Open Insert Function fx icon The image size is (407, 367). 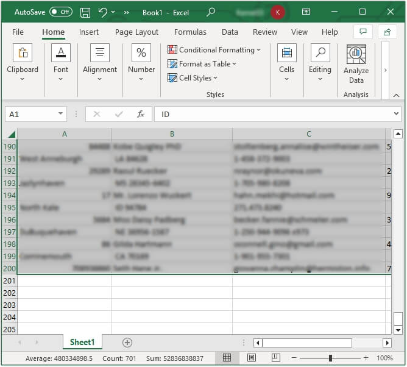click(x=141, y=114)
